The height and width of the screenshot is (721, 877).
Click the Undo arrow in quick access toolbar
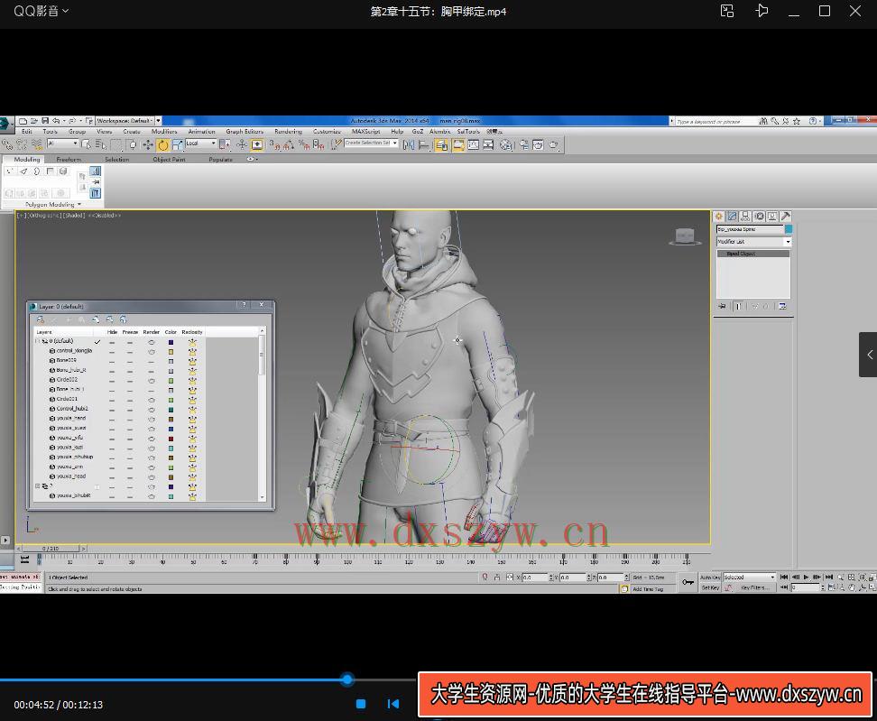click(x=56, y=121)
